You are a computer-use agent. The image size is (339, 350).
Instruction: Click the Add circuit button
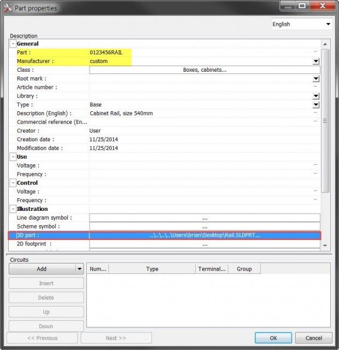[42, 269]
